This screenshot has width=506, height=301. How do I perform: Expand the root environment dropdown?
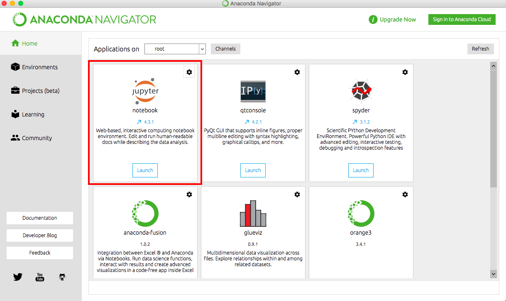coord(202,49)
